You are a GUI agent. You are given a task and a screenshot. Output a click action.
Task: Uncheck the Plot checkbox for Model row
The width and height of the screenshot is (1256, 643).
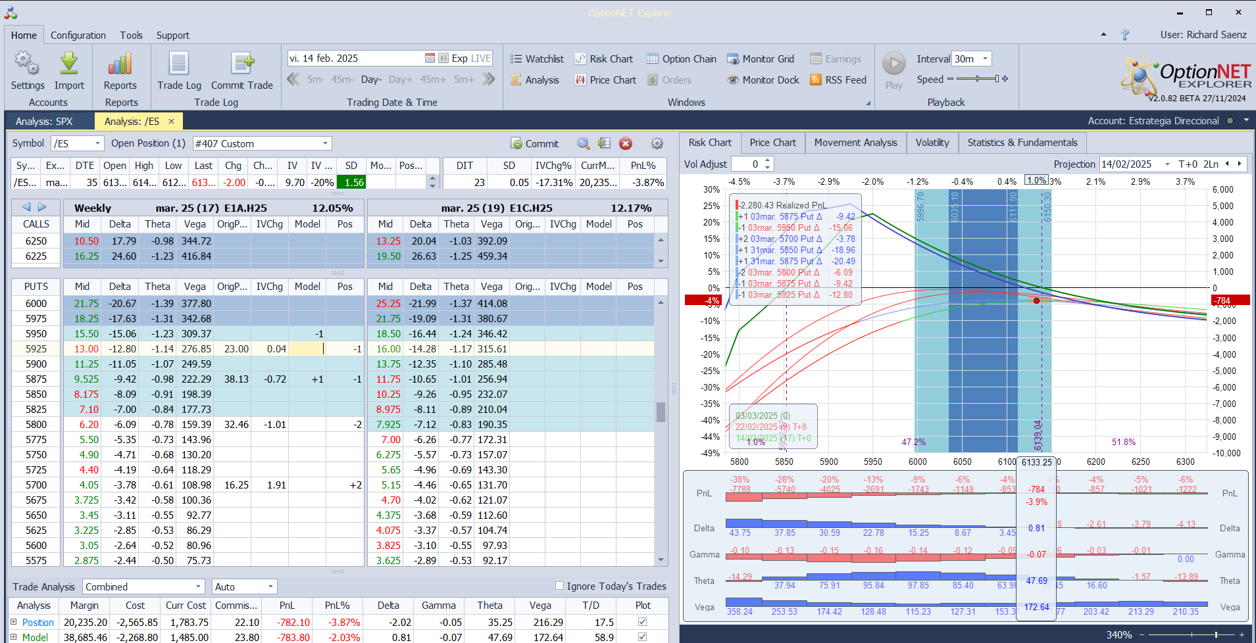[642, 637]
